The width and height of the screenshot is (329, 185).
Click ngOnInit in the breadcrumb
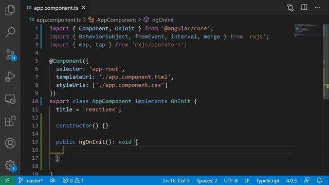[163, 20]
